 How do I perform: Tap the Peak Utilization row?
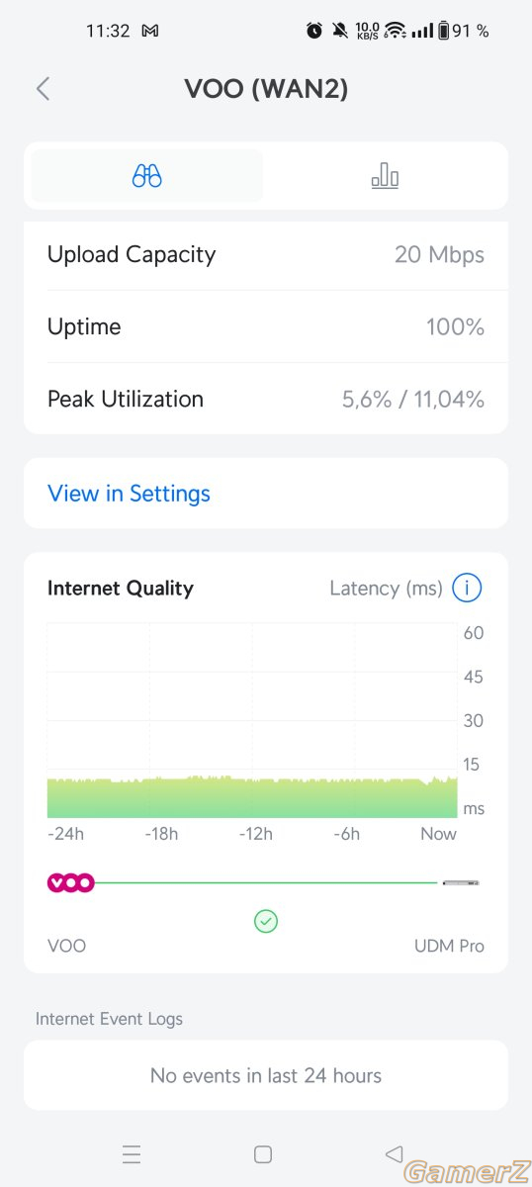pos(266,399)
